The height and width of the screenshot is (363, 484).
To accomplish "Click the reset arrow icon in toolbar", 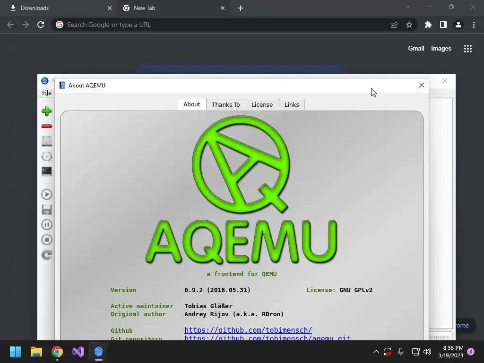I will click(x=47, y=255).
